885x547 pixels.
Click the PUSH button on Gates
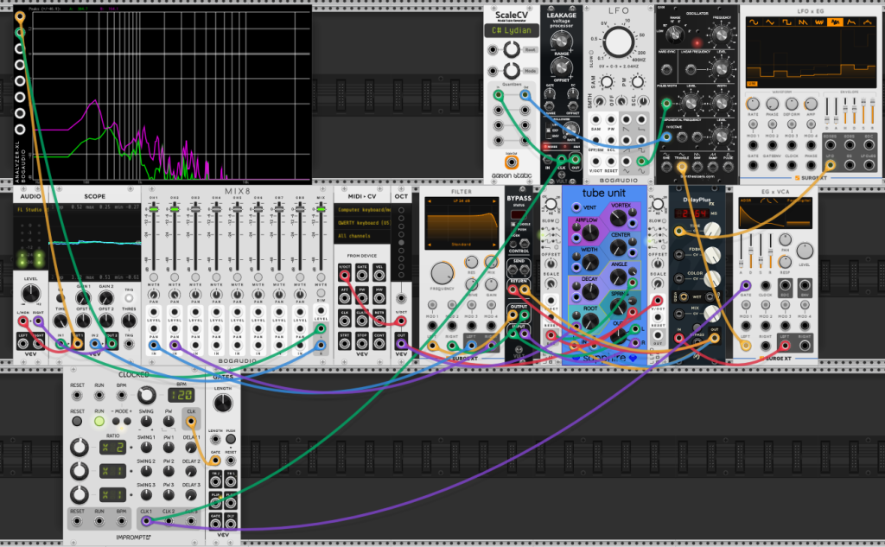pyautogui.click(x=231, y=439)
